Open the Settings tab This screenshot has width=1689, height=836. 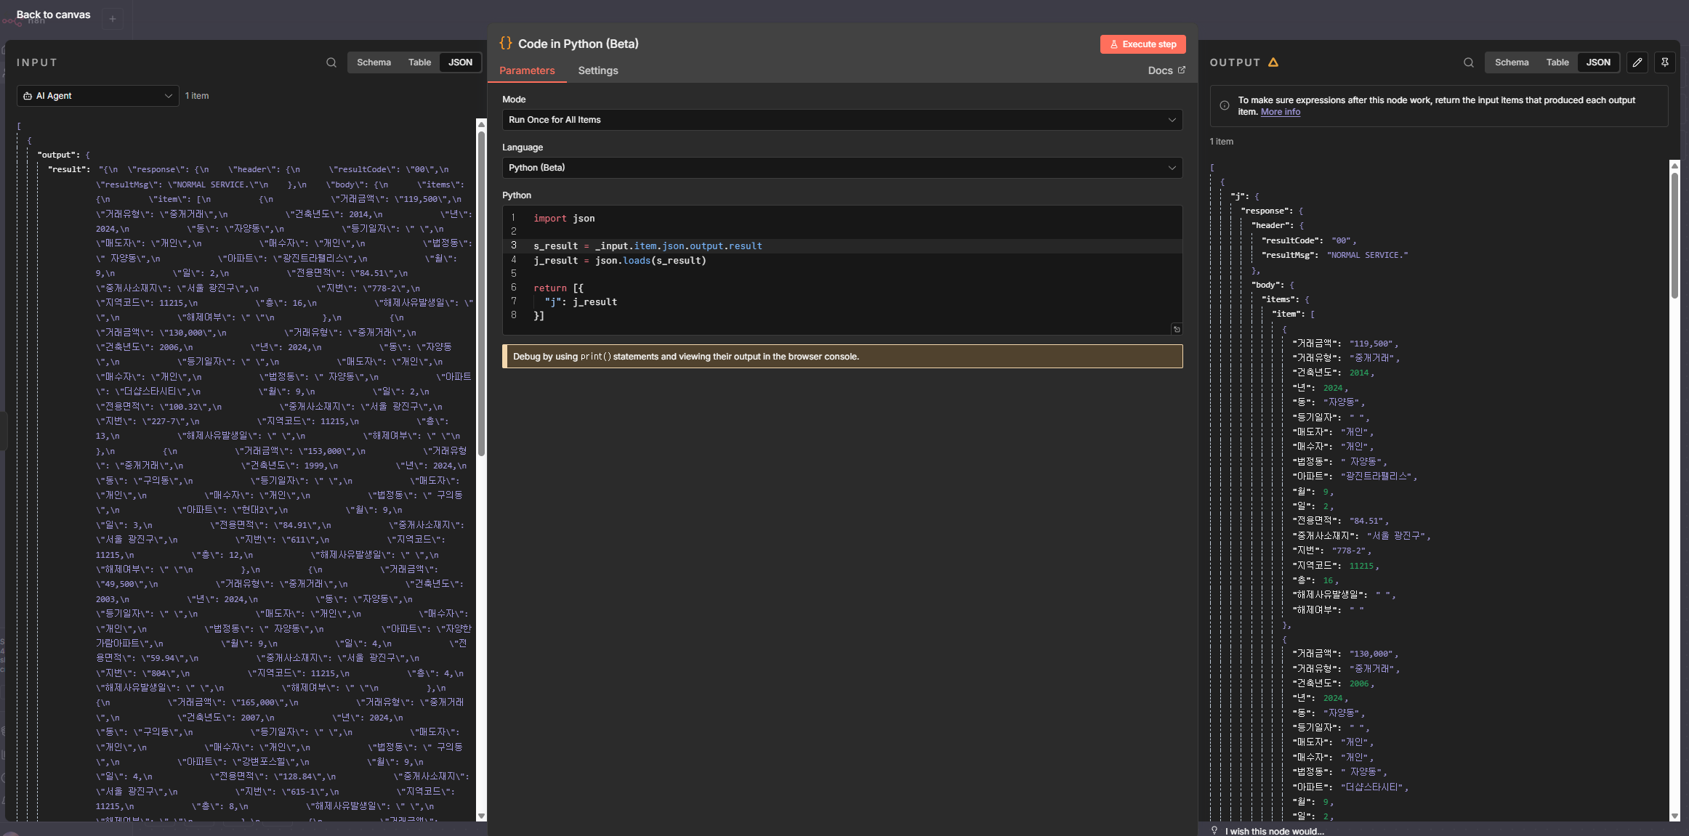[597, 70]
